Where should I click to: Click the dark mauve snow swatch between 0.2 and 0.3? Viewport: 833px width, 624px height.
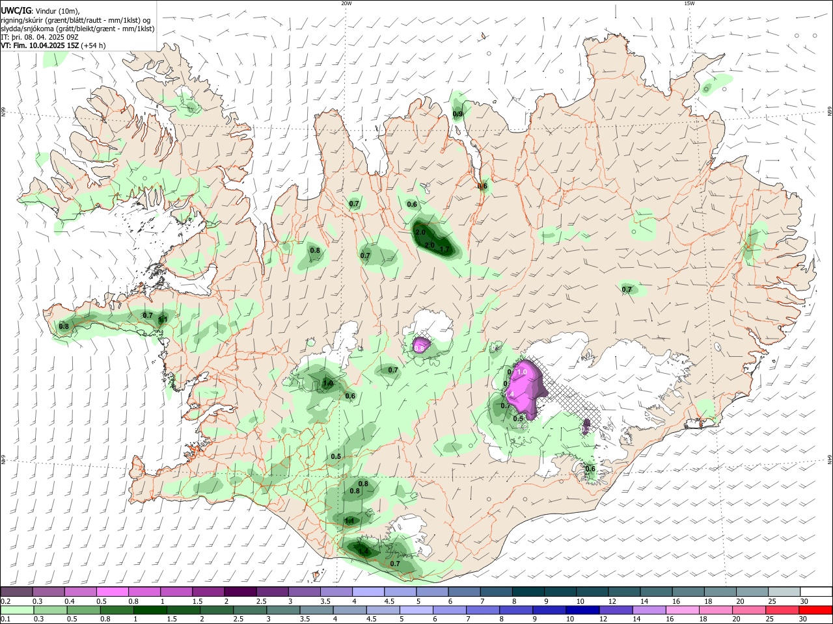click(x=16, y=592)
